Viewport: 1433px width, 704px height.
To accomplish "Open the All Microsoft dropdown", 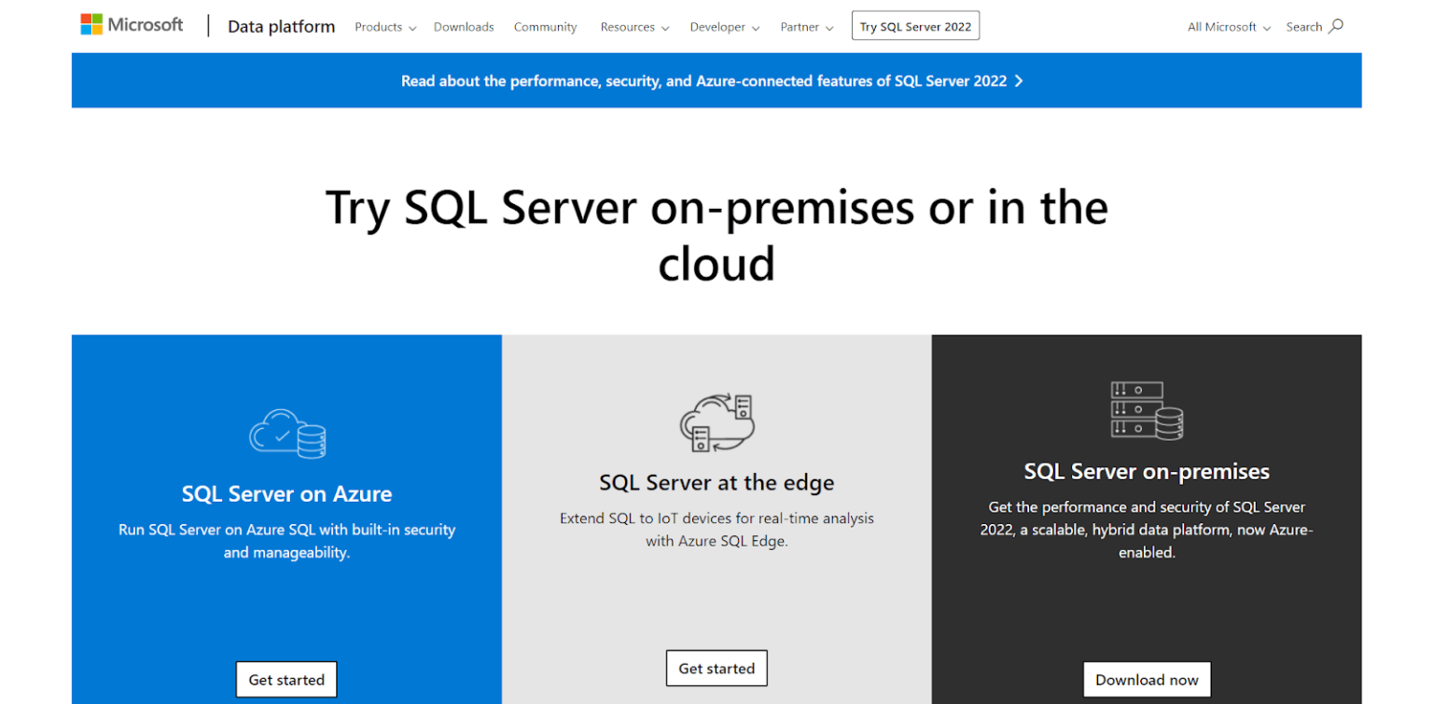I will coord(1227,27).
